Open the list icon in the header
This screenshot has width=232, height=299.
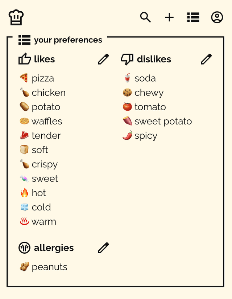(193, 17)
